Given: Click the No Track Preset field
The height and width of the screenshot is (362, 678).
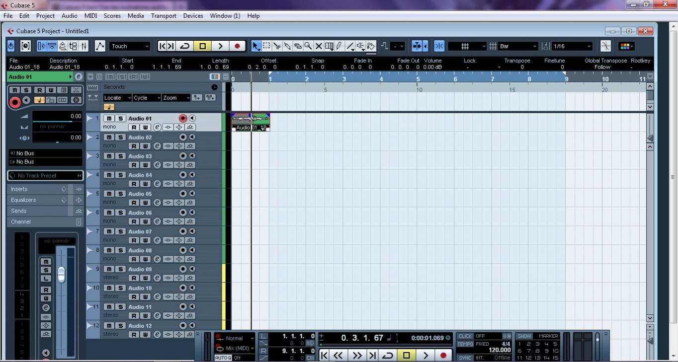Looking at the screenshot, I should click(x=45, y=176).
